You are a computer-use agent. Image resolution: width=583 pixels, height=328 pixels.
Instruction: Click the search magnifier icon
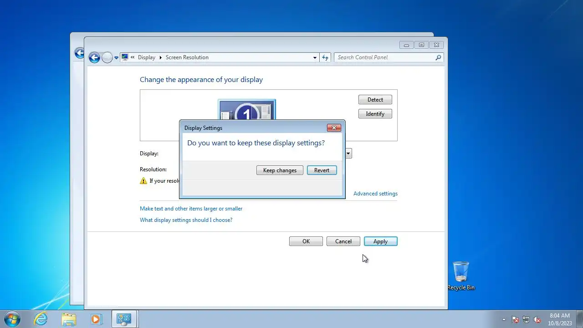click(x=438, y=57)
